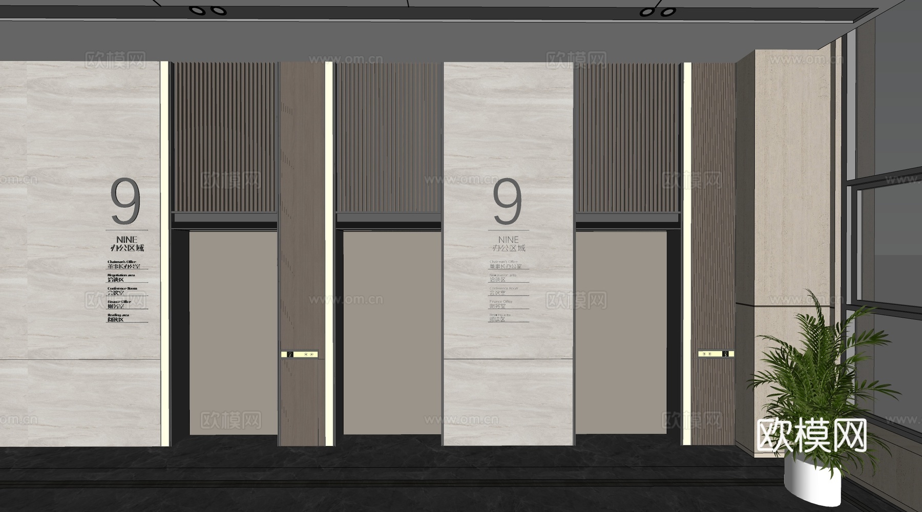Click the leftmost elevator door
This screenshot has width=922, height=512.
(233, 333)
